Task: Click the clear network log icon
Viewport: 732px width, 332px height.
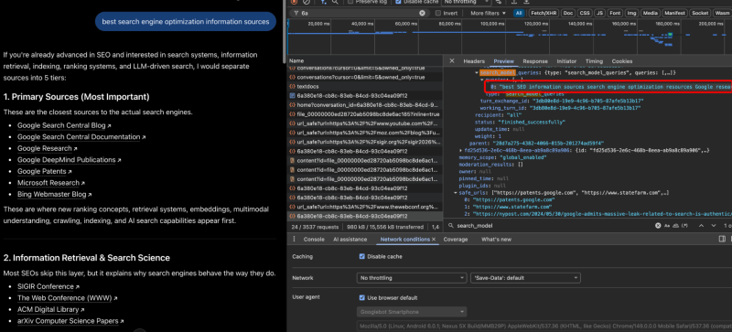Action: pos(307,2)
